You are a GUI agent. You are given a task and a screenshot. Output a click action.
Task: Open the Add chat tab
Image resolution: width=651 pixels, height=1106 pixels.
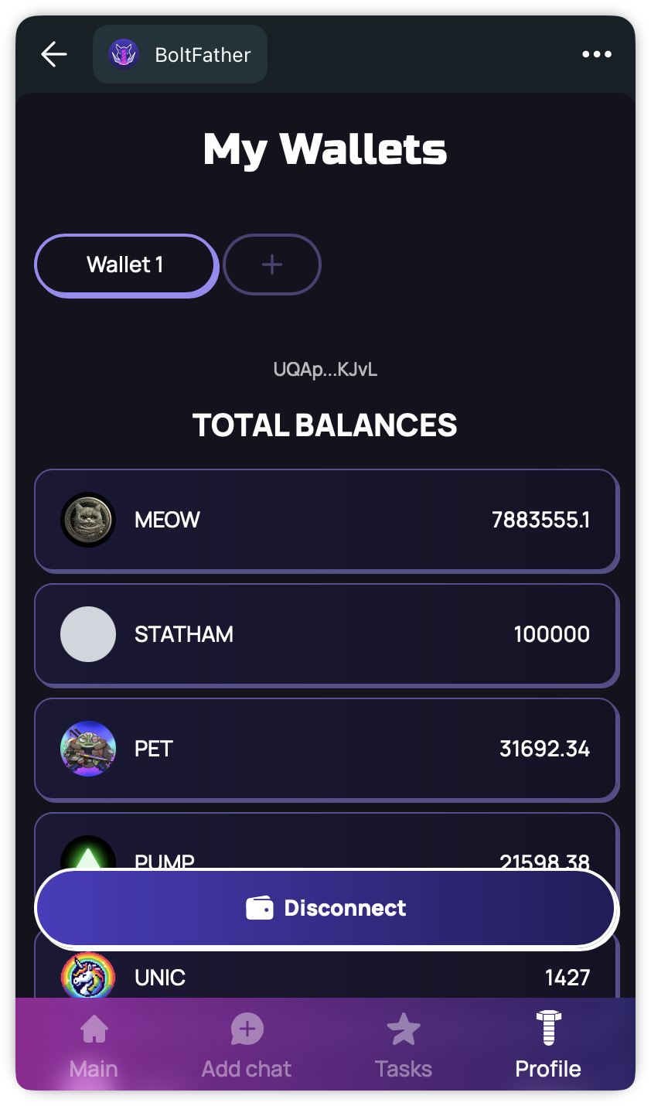[x=247, y=1046]
